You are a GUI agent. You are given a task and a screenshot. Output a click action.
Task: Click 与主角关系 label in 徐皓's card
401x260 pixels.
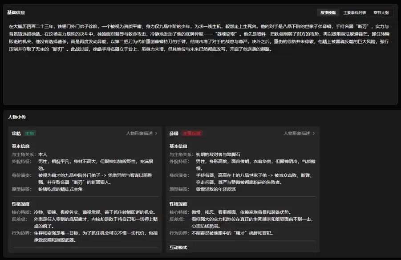[x=24, y=154]
